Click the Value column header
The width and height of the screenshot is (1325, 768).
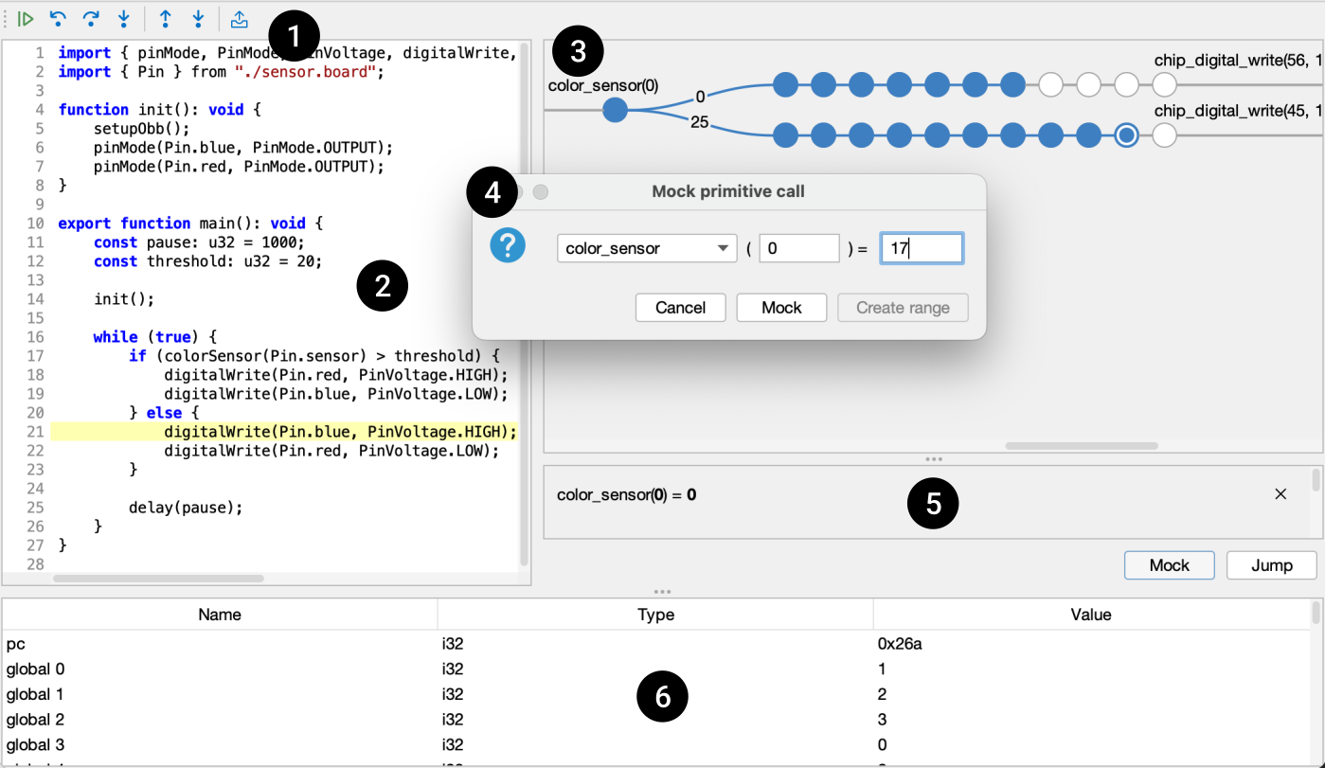coord(1091,615)
